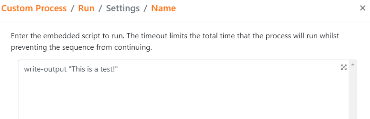Click the empty area below the script line
The image size is (370, 119).
(184, 98)
